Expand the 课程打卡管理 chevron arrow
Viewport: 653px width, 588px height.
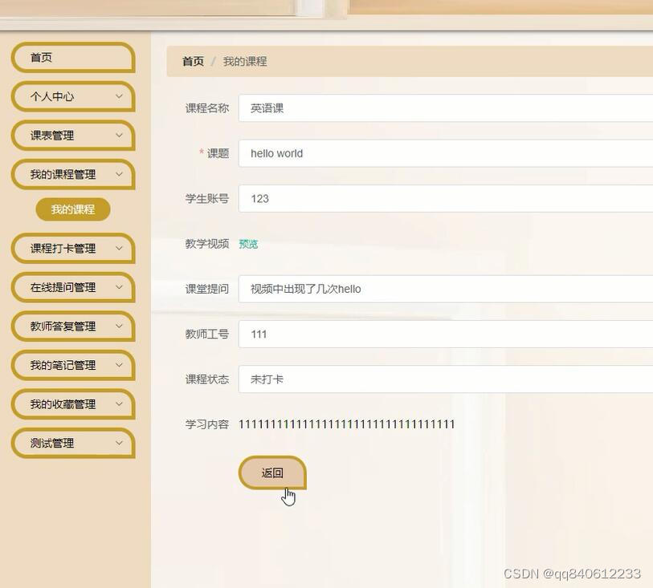tap(119, 248)
